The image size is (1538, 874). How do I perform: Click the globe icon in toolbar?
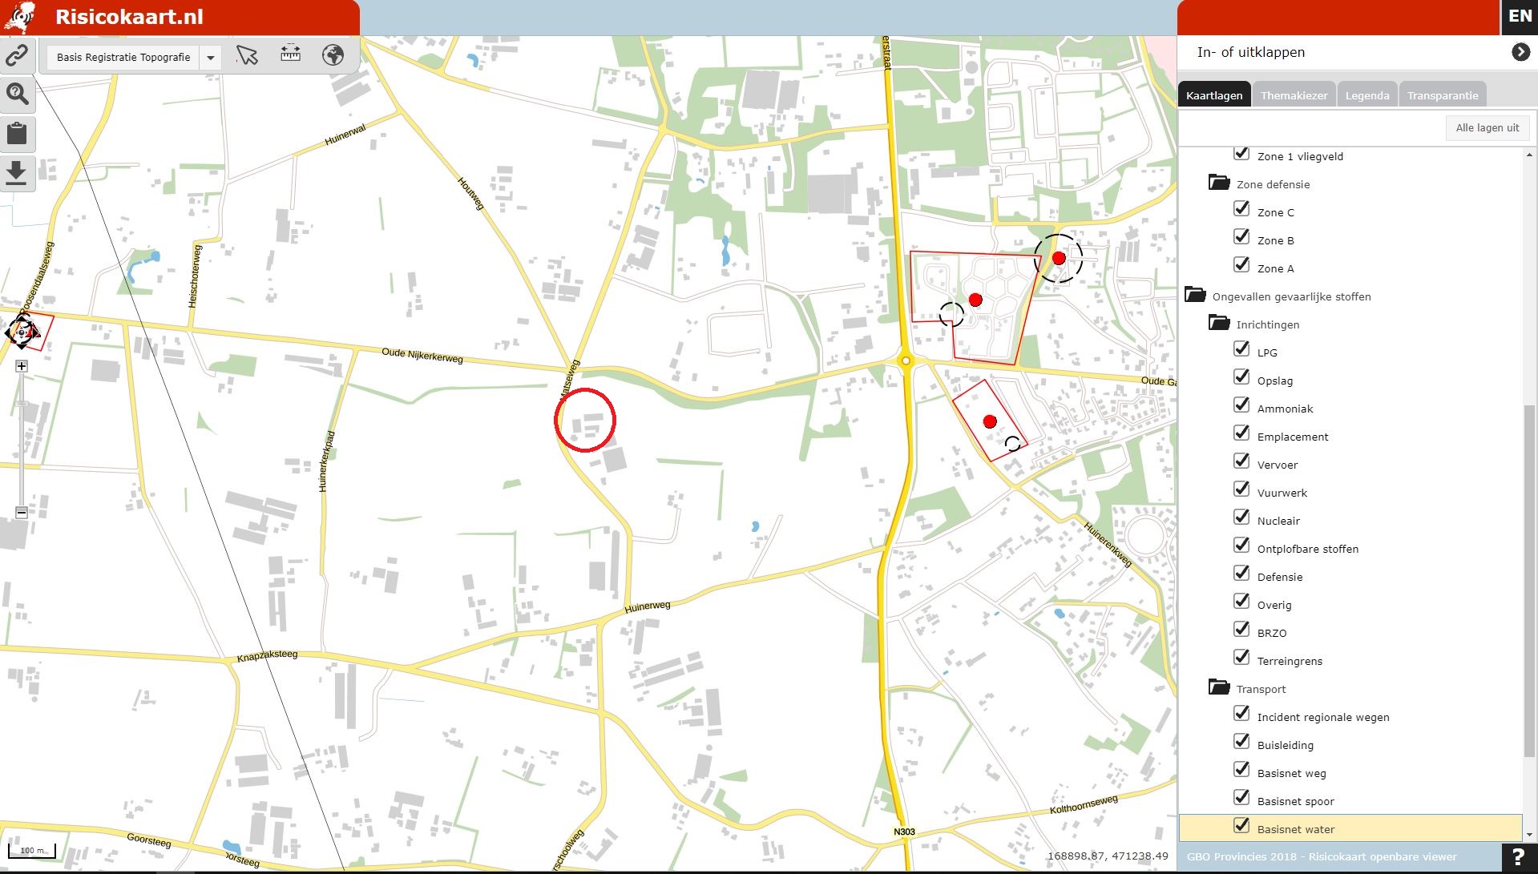pos(333,55)
